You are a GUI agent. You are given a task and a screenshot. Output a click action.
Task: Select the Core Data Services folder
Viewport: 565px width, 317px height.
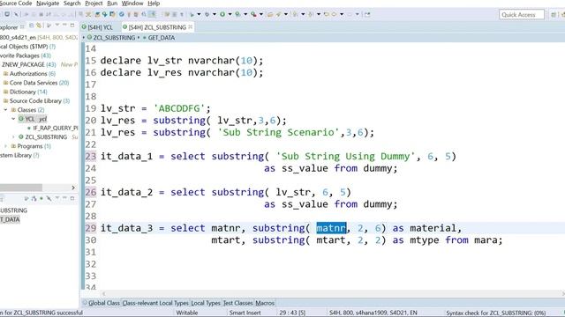[34, 83]
